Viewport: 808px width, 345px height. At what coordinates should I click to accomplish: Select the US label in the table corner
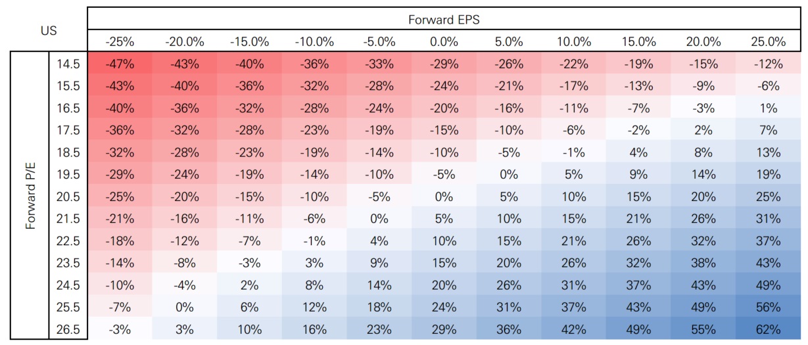[49, 30]
